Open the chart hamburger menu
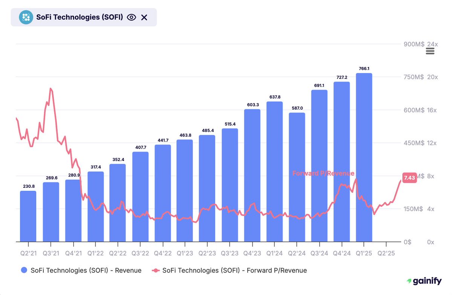 (x=430, y=51)
